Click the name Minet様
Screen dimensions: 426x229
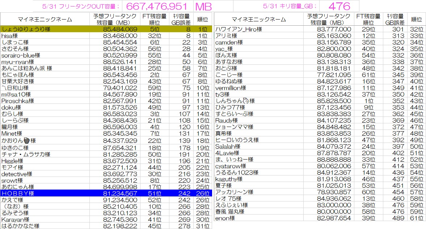point(12,133)
